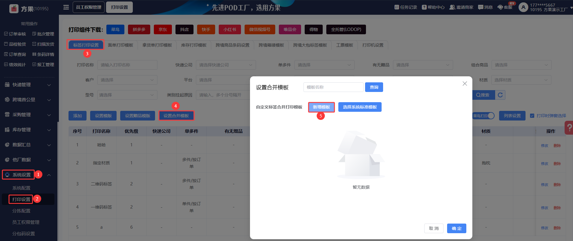Image resolution: width=573 pixels, height=241 pixels.
Task: Confirm the dialog with 确定
Action: click(x=457, y=228)
